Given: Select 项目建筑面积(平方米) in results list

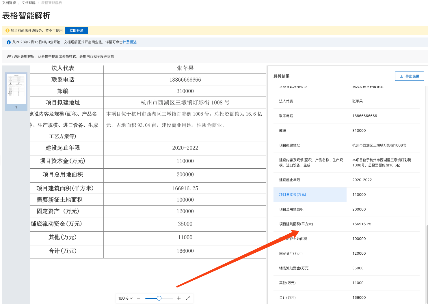Looking at the screenshot, I should [x=296, y=224].
